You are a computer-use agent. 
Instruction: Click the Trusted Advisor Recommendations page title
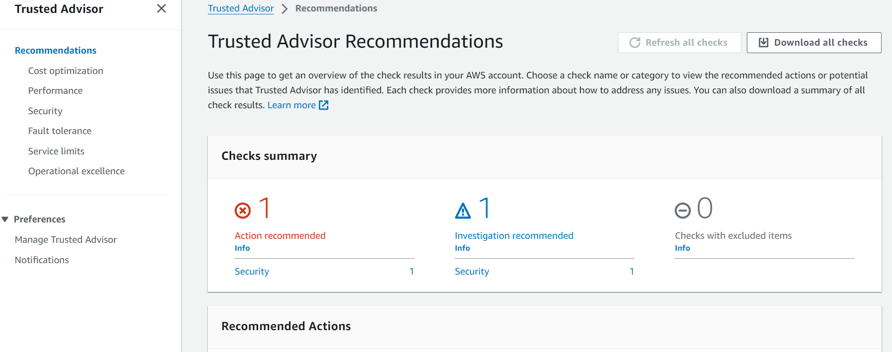355,41
